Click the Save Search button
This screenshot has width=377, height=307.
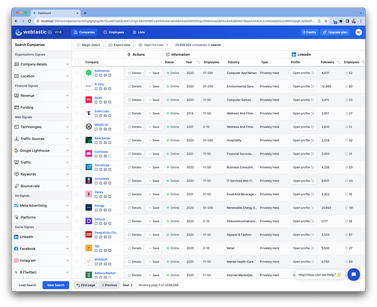(x=56, y=285)
